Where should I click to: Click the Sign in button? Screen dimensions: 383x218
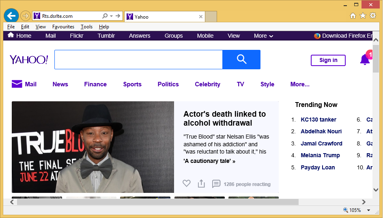tap(328, 60)
